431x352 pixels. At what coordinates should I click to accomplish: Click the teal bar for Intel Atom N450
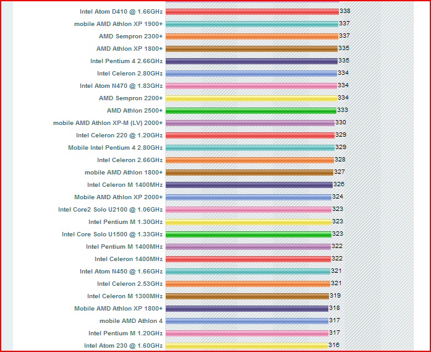pyautogui.click(x=248, y=272)
